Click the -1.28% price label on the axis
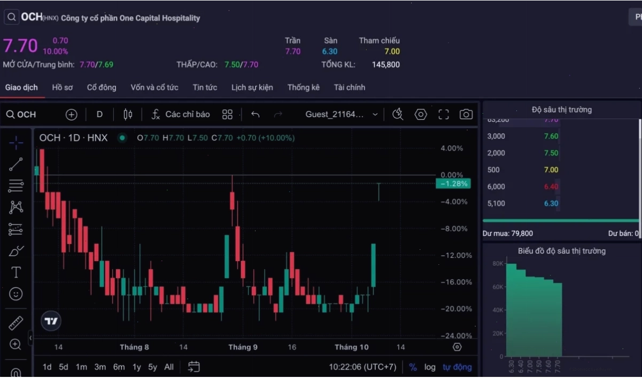The width and height of the screenshot is (642, 378). coord(453,184)
